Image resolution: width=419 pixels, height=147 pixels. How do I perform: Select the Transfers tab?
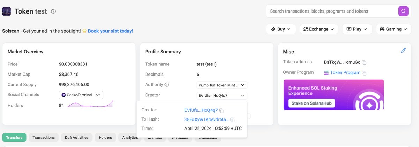tap(14, 137)
